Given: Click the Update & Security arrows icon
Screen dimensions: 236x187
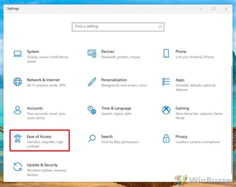Looking at the screenshot, I should 18,167.
